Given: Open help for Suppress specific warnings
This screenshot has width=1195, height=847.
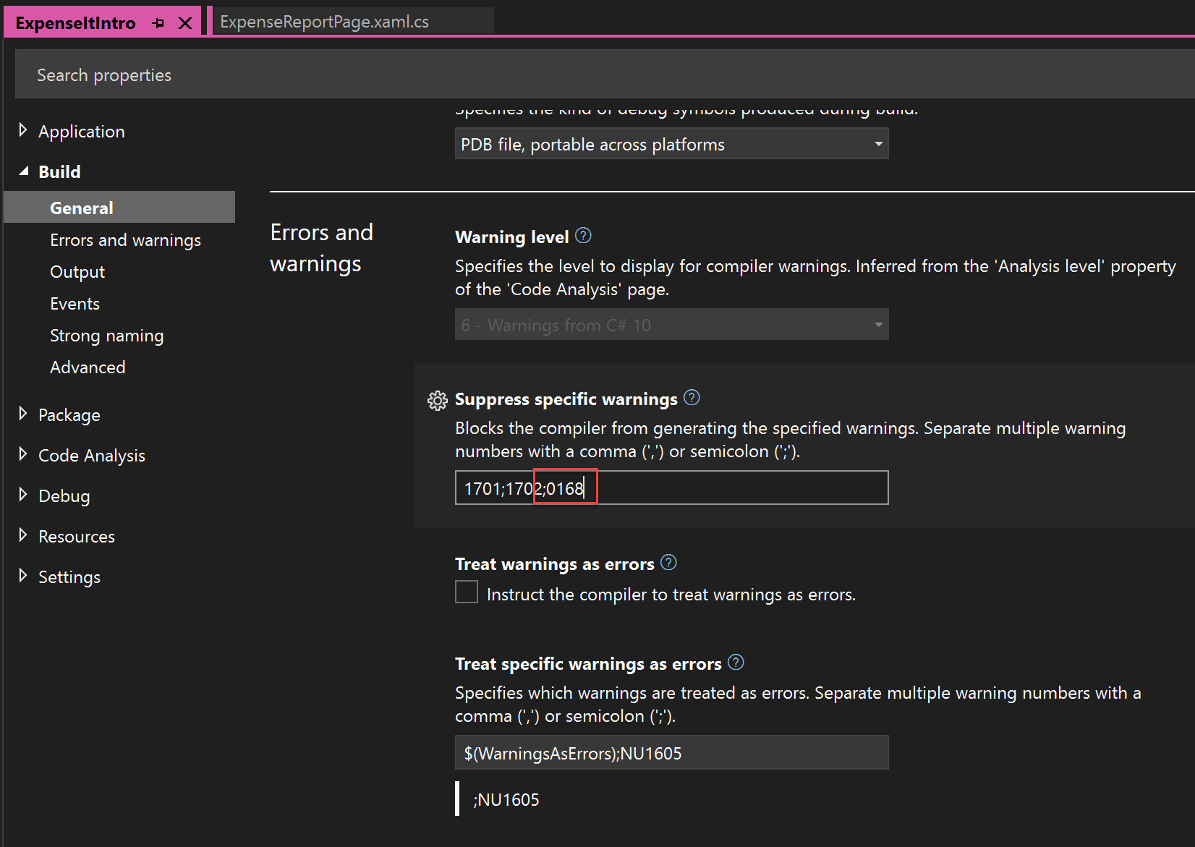Looking at the screenshot, I should (692, 398).
